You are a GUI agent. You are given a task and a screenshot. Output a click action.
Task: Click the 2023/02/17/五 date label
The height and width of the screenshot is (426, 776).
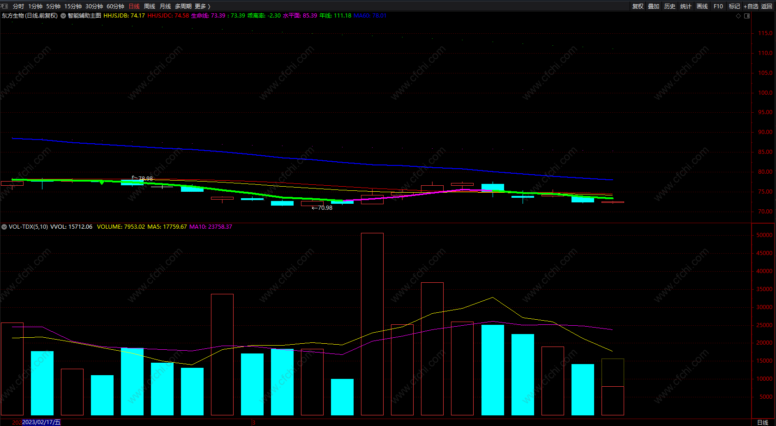pyautogui.click(x=42, y=422)
